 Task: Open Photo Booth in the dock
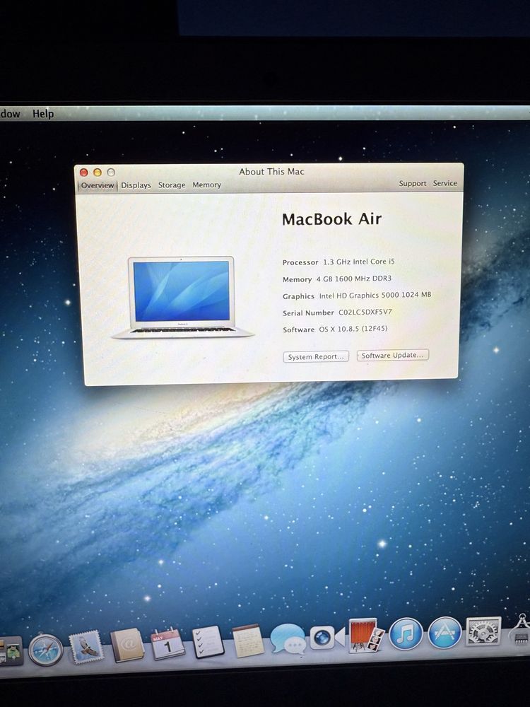click(x=366, y=636)
